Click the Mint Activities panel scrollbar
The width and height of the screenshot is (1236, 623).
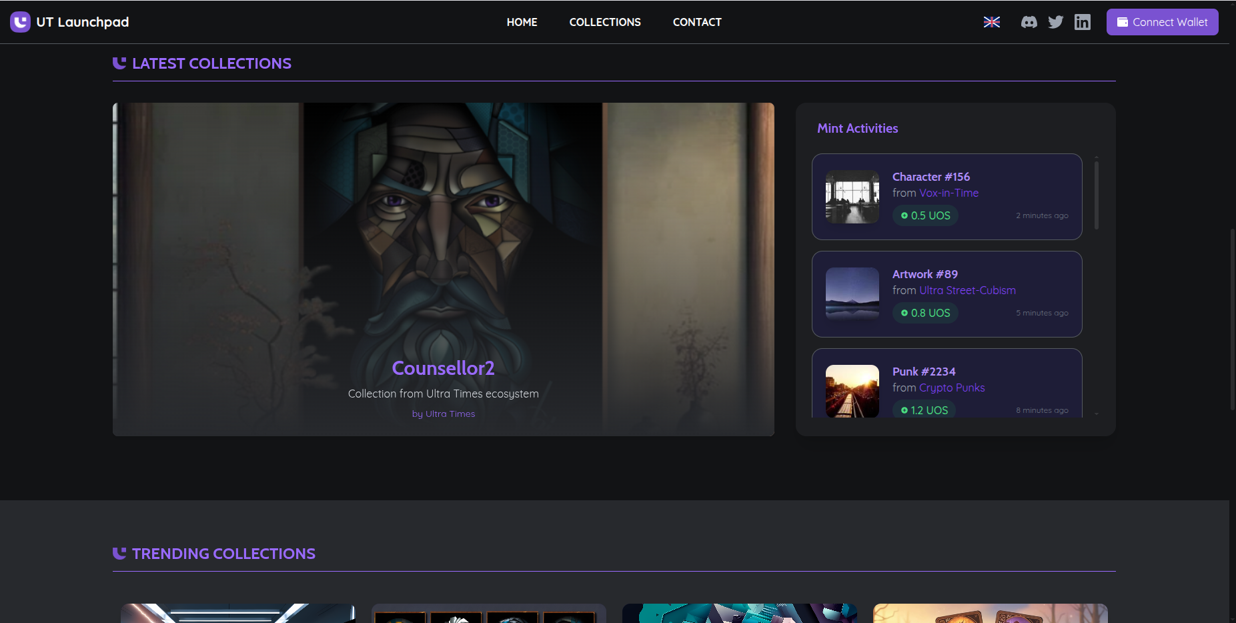(x=1096, y=193)
